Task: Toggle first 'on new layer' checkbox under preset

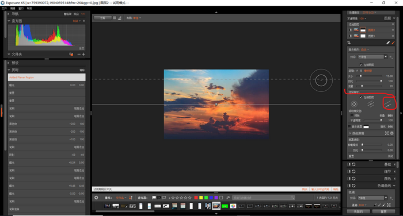Action: 361,65
